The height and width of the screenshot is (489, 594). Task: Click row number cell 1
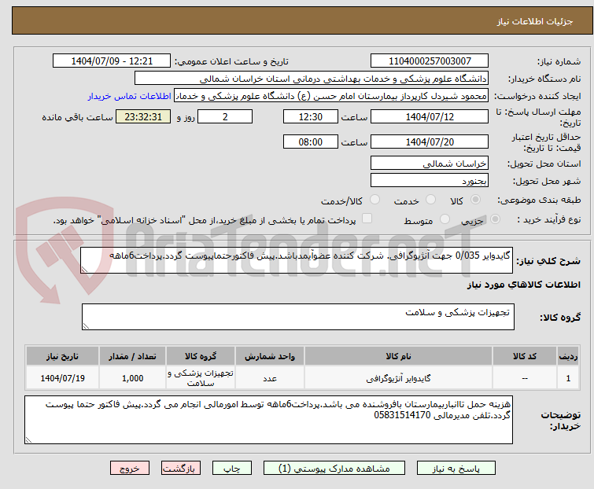(568, 378)
